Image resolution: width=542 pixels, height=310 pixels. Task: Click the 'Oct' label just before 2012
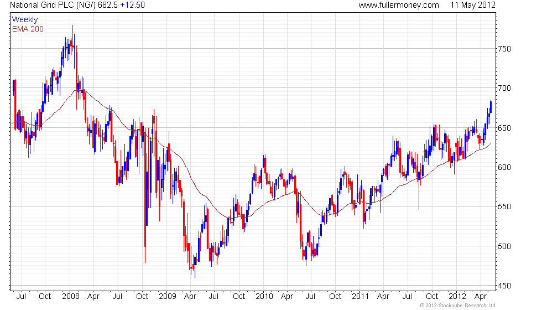click(x=432, y=297)
